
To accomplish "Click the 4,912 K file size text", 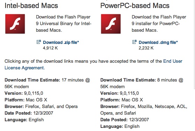I will pos(50,48).
